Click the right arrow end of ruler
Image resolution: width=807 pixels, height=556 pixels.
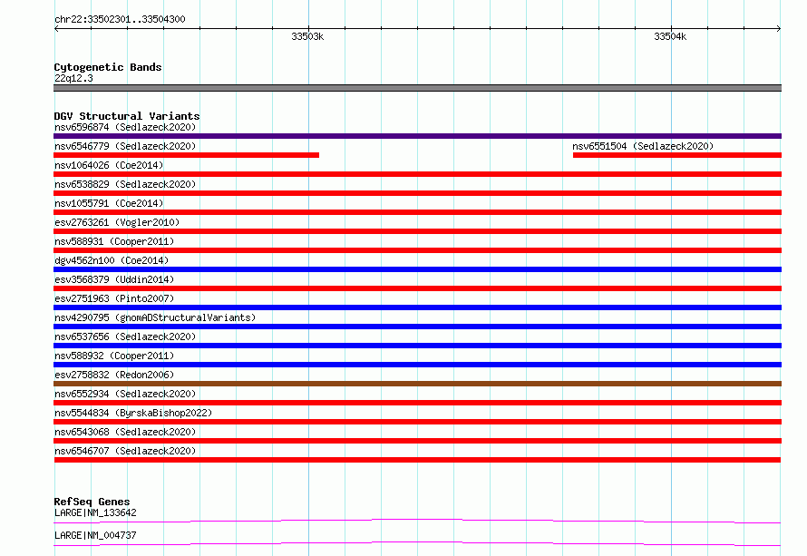click(779, 28)
